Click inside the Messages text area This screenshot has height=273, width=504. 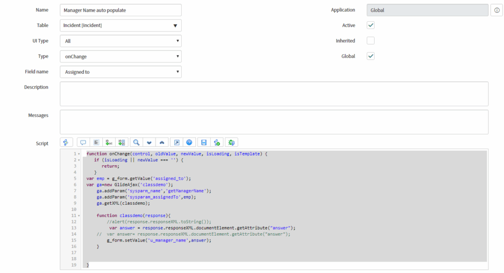point(274,122)
